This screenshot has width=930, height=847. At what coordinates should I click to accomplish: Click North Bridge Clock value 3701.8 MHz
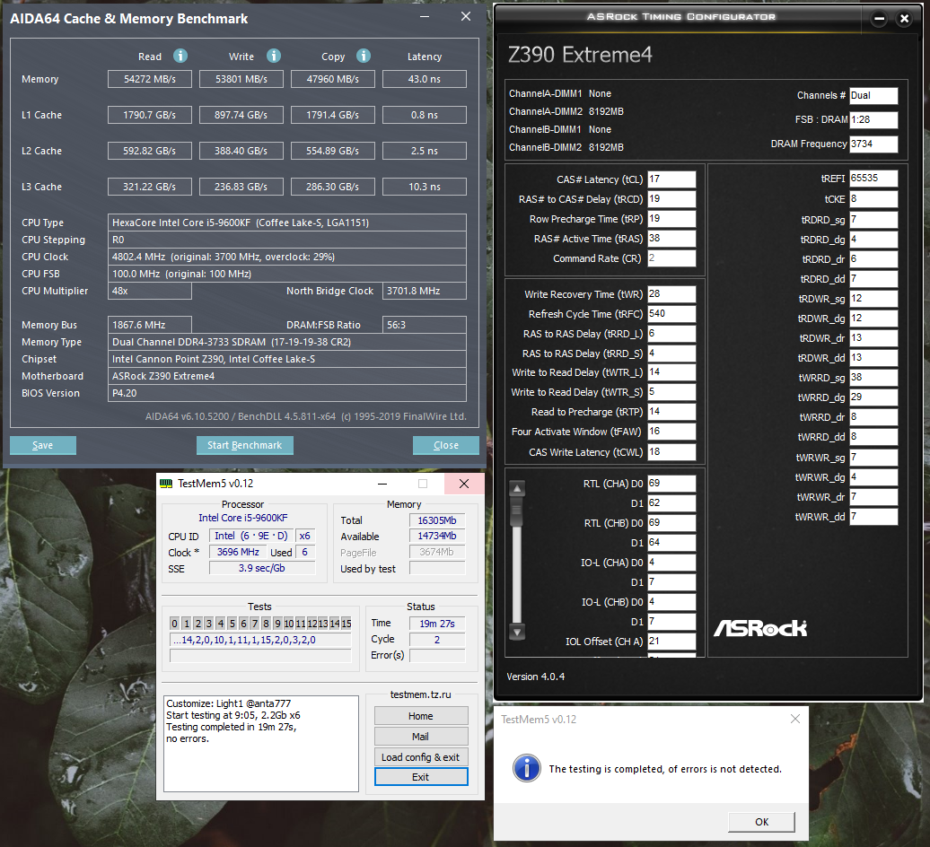tap(424, 291)
